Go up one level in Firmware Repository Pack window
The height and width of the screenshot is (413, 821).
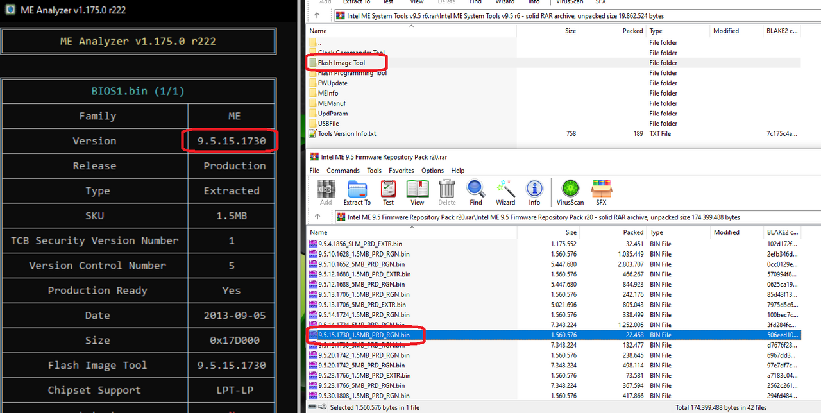(317, 217)
